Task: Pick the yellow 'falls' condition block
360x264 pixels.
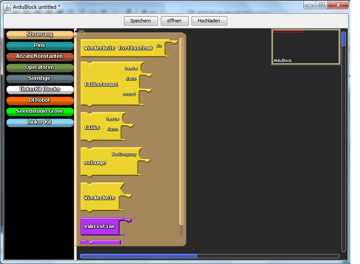Action: [x=92, y=127]
